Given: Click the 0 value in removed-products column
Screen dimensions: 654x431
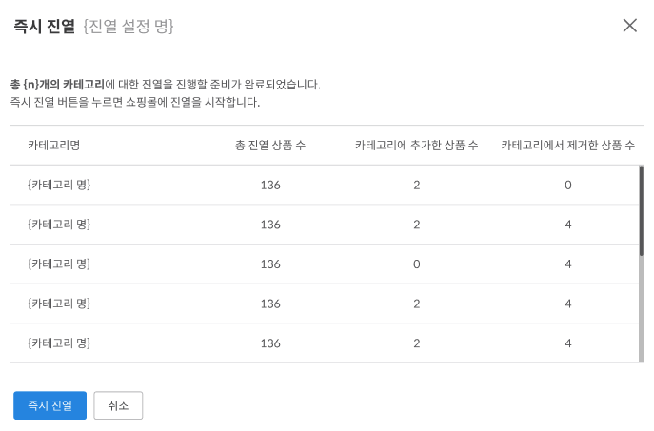Looking at the screenshot, I should coord(568,185).
